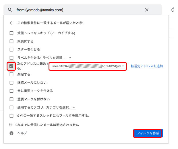Click the search magnifier icon
The width and height of the screenshot is (178, 149).
coord(10,10)
